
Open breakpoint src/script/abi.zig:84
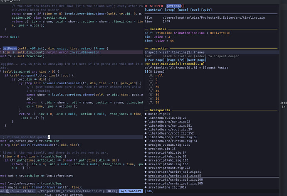(167, 152)
